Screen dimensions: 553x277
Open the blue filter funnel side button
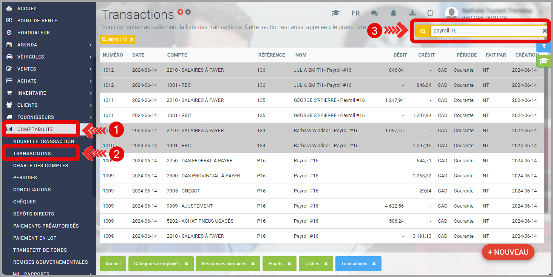(x=544, y=46)
